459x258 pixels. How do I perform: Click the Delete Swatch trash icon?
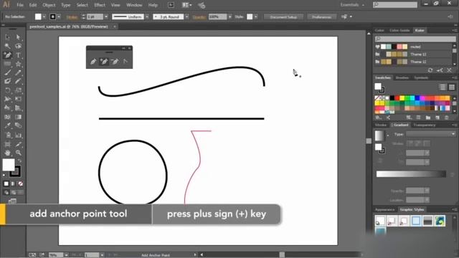[x=446, y=118]
